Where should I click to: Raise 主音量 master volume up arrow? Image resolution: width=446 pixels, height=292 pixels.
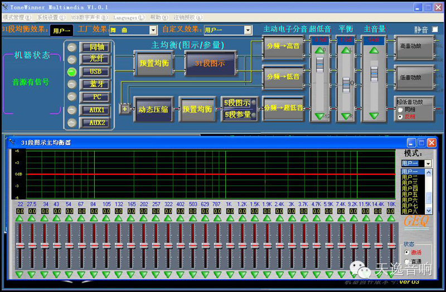point(374,51)
